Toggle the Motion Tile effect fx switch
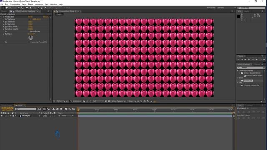The height and width of the screenshot is (150, 267). [x=3, y=17]
